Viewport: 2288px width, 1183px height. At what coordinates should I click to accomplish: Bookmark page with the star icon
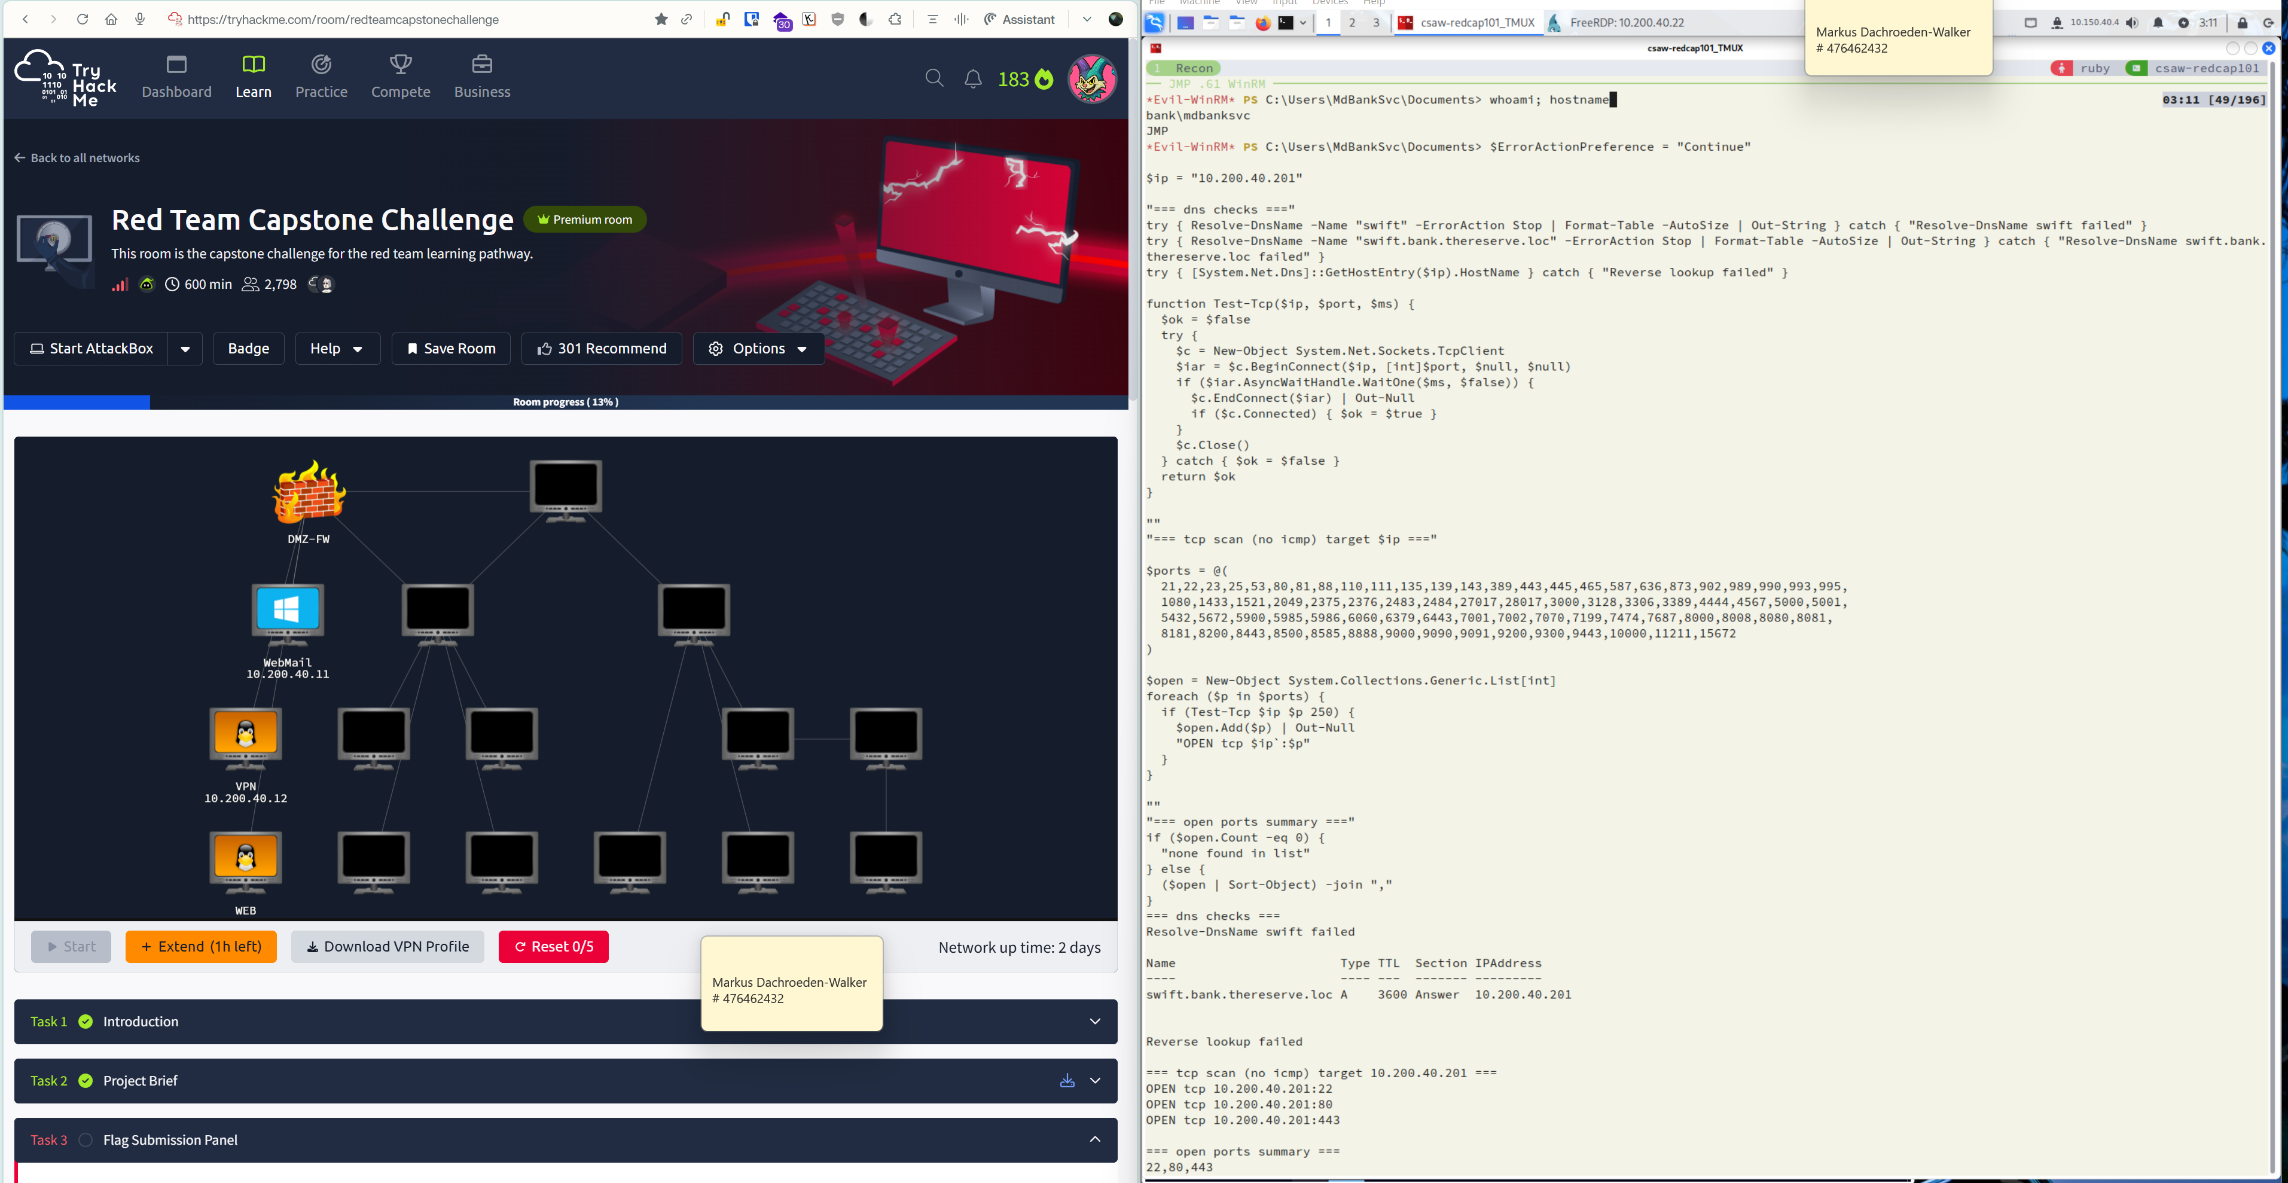(661, 20)
